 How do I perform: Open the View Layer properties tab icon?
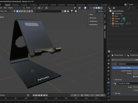(108, 67)
